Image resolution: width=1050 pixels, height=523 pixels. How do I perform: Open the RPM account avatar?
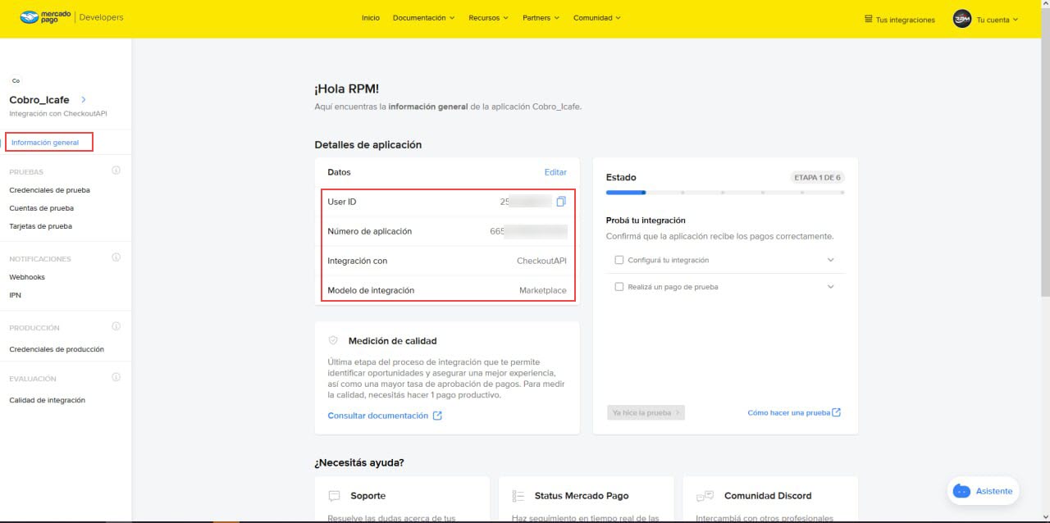(962, 19)
